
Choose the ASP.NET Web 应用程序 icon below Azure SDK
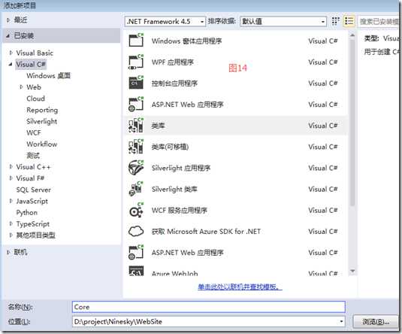click(136, 252)
